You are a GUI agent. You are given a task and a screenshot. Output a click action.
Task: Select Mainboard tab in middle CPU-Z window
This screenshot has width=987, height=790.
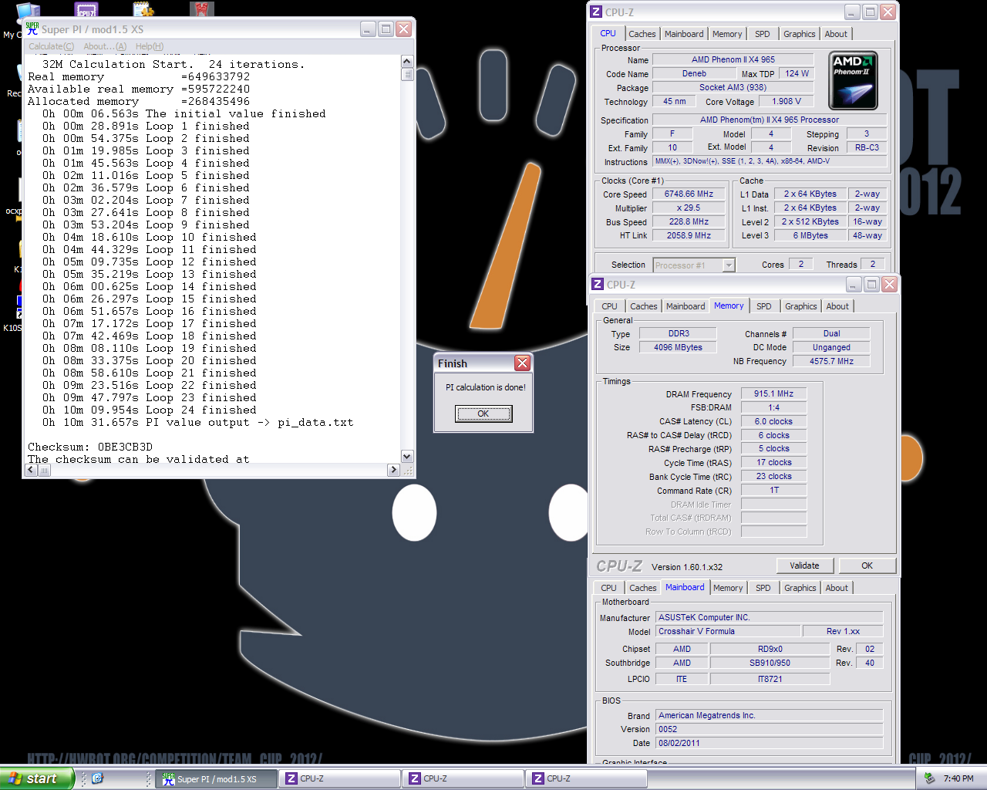[686, 306]
